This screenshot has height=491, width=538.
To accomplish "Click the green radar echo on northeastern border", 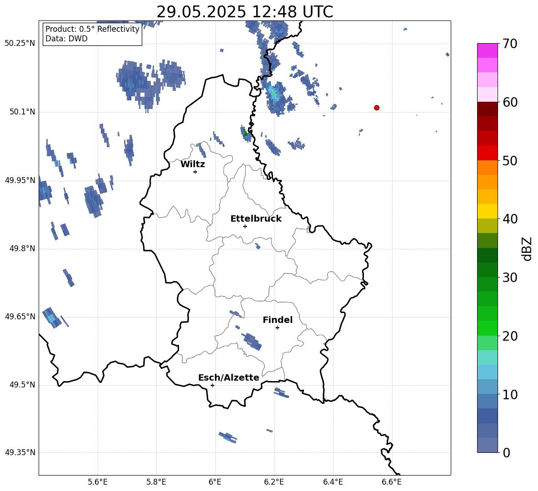I will 245,133.
